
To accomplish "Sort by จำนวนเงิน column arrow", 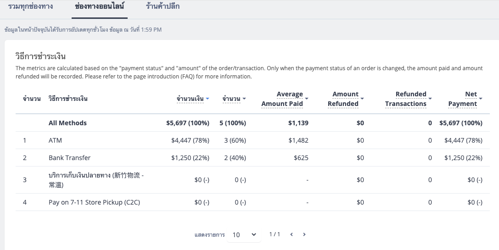I will click(x=207, y=99).
